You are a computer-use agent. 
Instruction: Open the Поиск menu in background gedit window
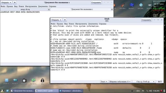point(21,6)
